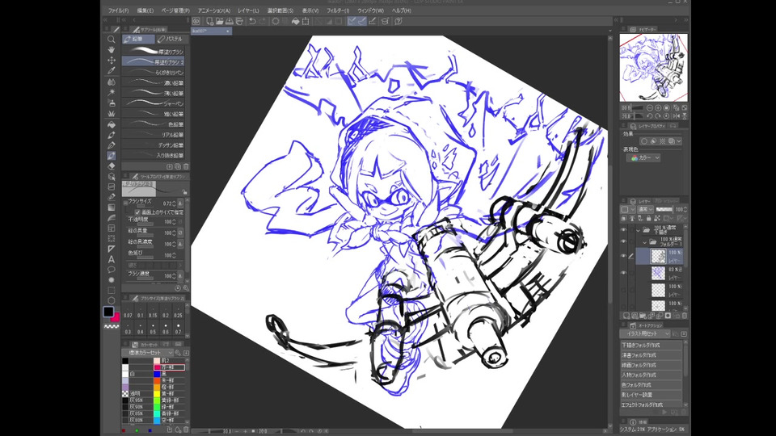Toggle visibility eye of selected 100% layer
This screenshot has width=776, height=436.
[623, 256]
